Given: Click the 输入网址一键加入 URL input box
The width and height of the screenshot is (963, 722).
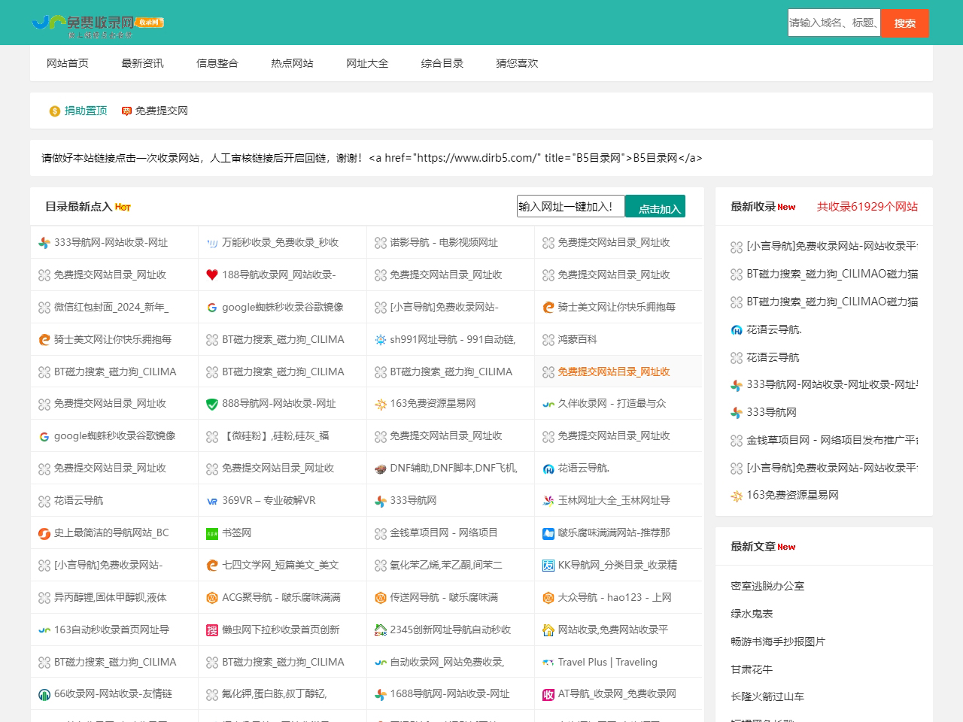Looking at the screenshot, I should tap(570, 207).
